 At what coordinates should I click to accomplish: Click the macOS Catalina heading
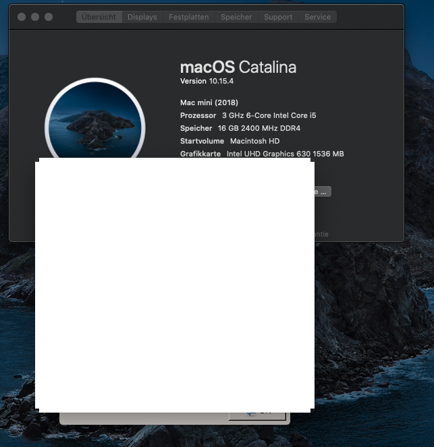click(x=238, y=67)
